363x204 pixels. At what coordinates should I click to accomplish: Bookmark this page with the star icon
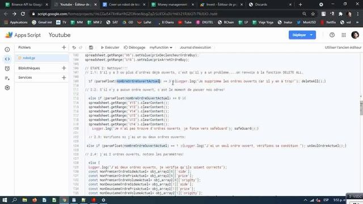tap(313, 14)
